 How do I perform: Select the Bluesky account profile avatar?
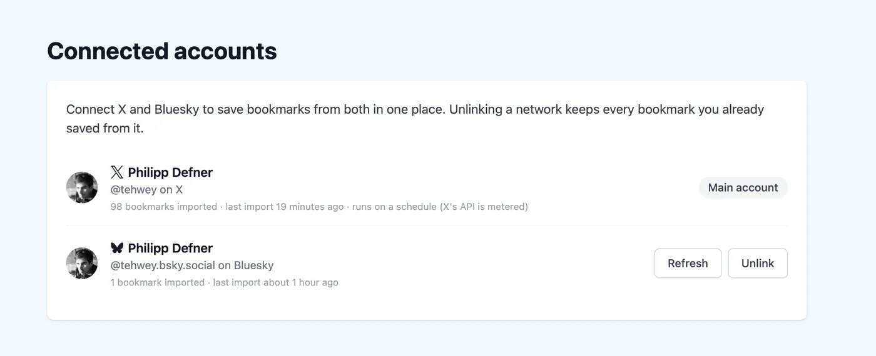(82, 263)
